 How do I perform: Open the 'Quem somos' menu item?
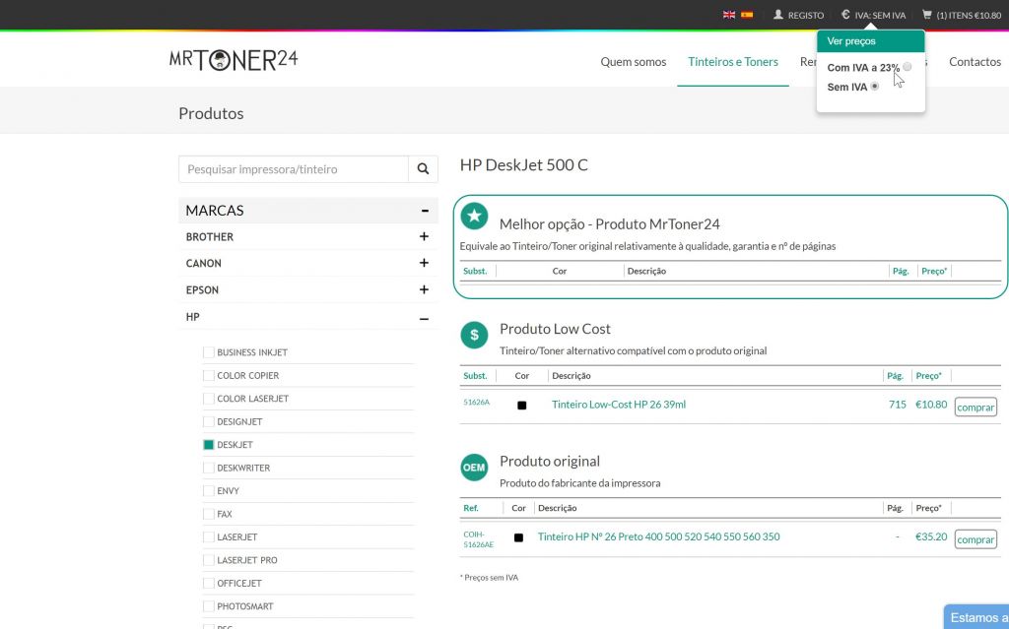[x=634, y=62]
